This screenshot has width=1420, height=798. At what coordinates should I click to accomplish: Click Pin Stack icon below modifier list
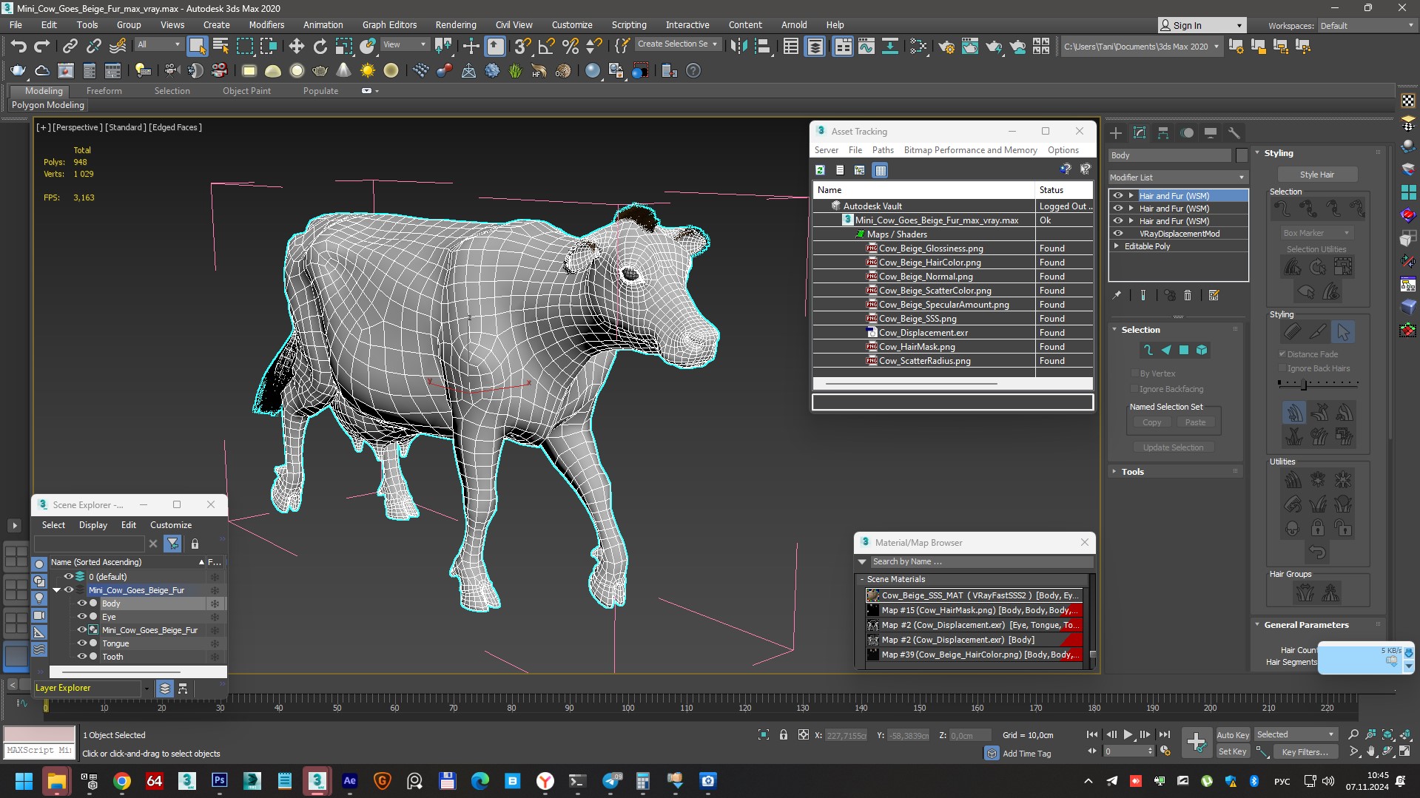(x=1117, y=295)
